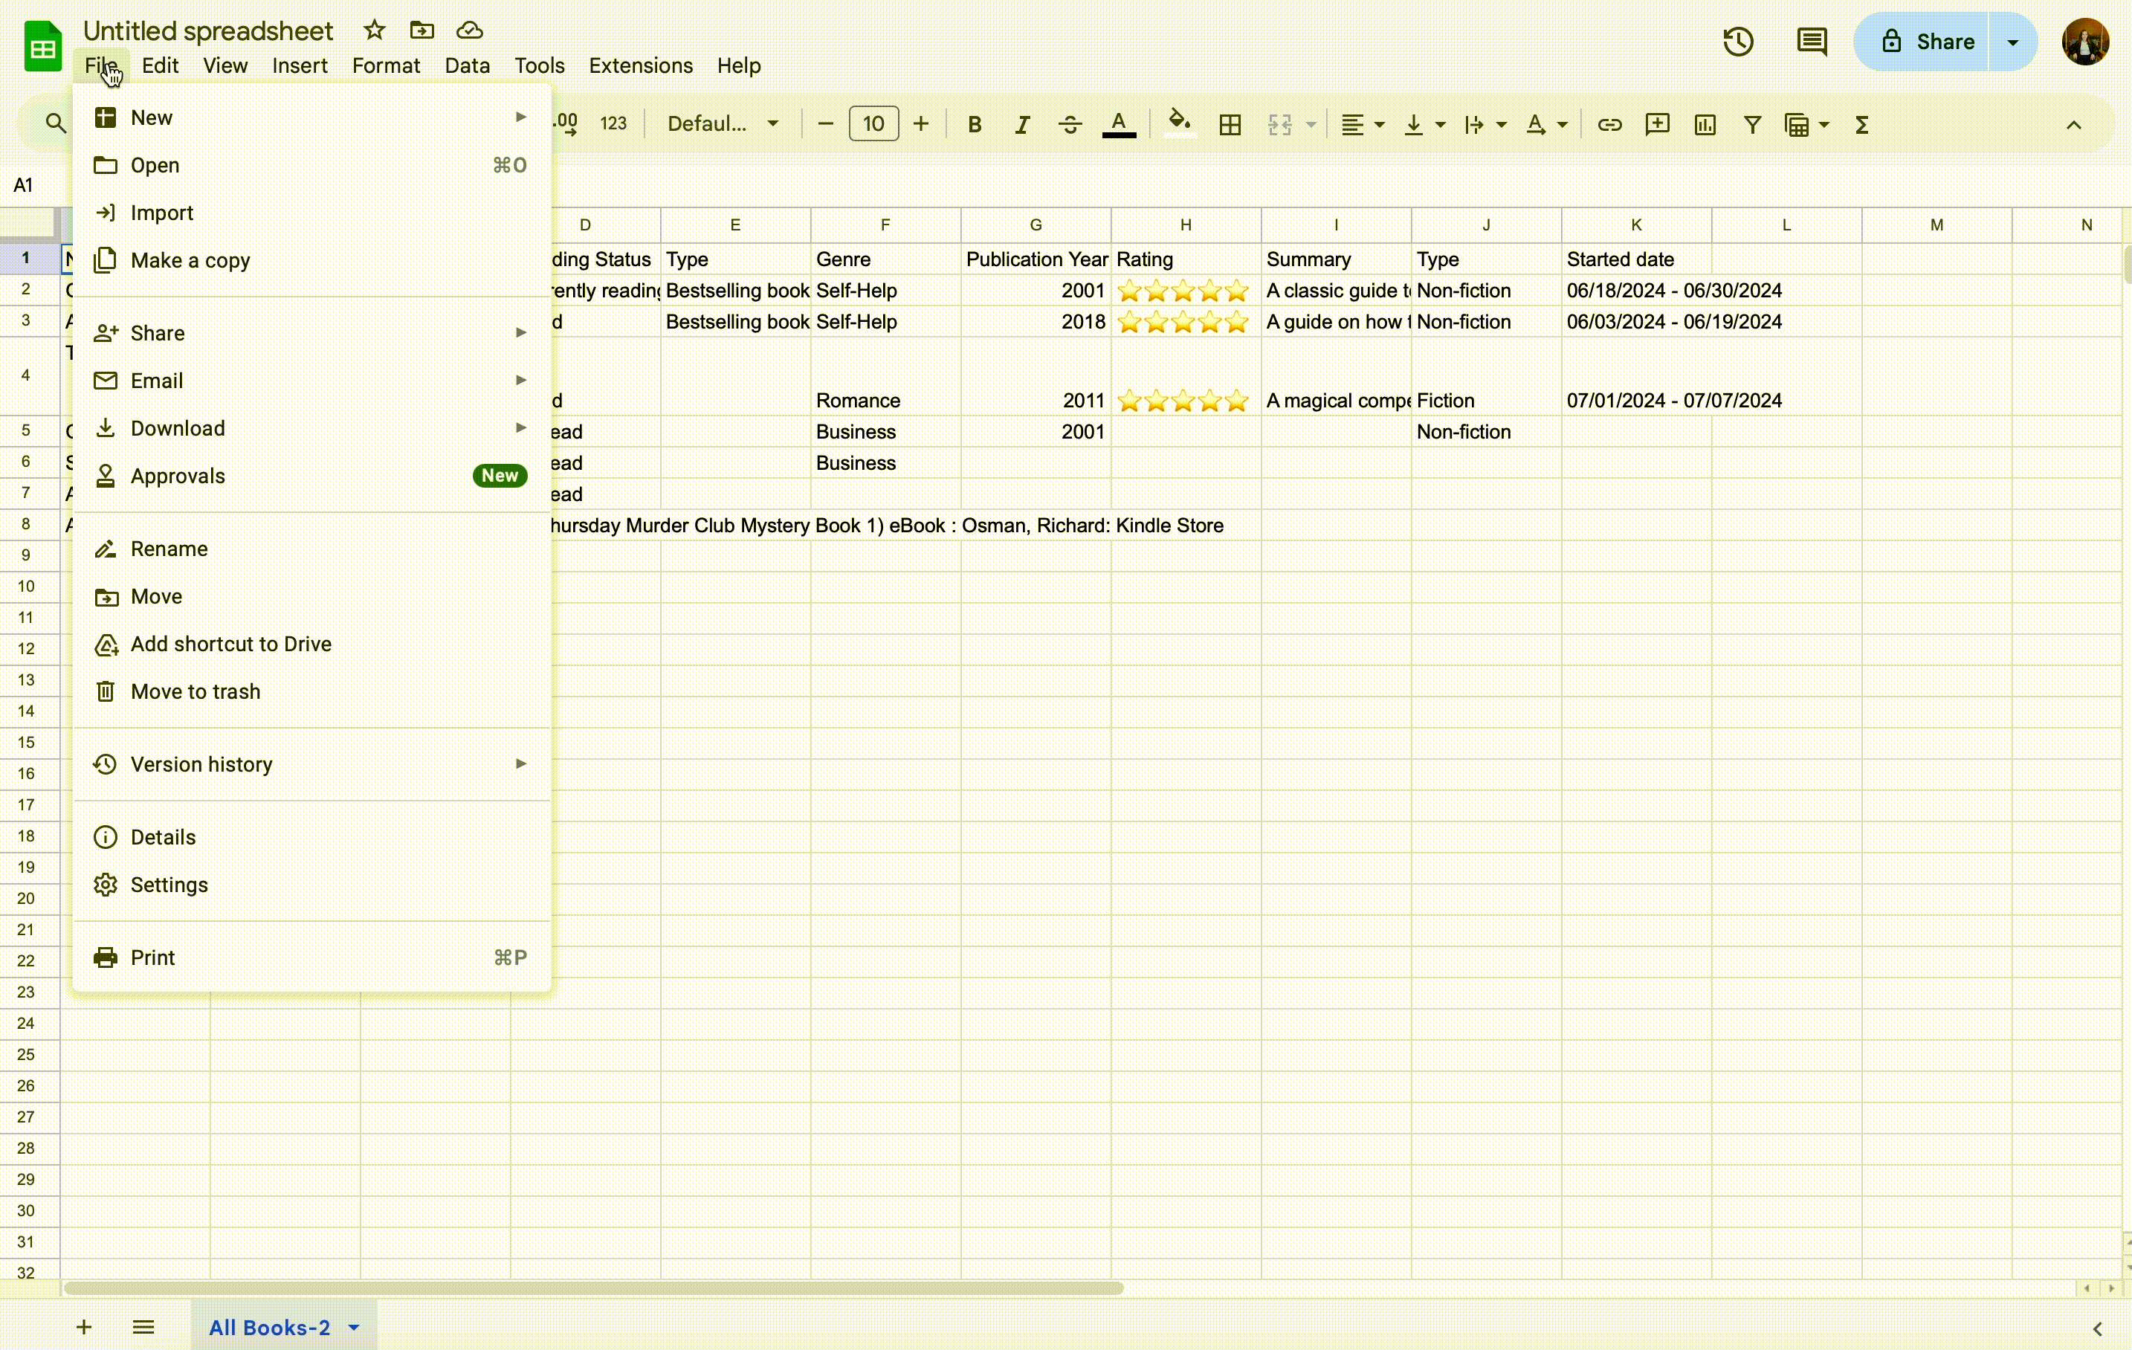The image size is (2132, 1350).
Task: Collapse the toolbar with the chevron
Action: [2073, 125]
